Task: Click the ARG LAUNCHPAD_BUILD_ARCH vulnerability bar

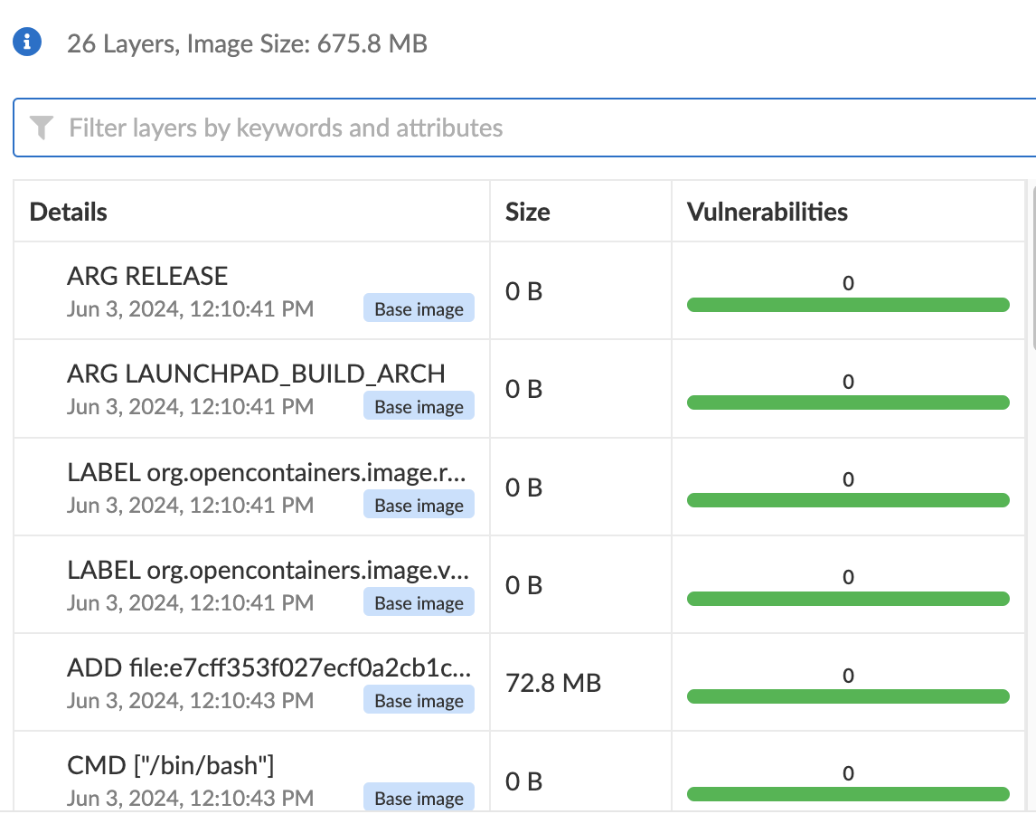Action: (x=848, y=402)
